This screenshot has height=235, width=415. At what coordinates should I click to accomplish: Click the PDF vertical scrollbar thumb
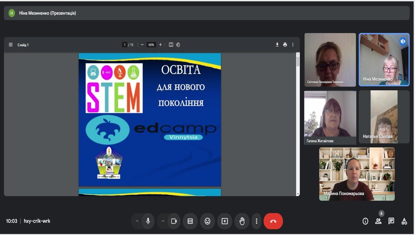coord(298,61)
